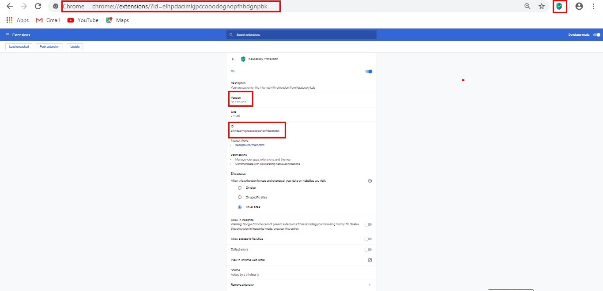The height and width of the screenshot is (291, 603).
Task: Click the 'Added by a third-party' text
Action: (245, 275)
